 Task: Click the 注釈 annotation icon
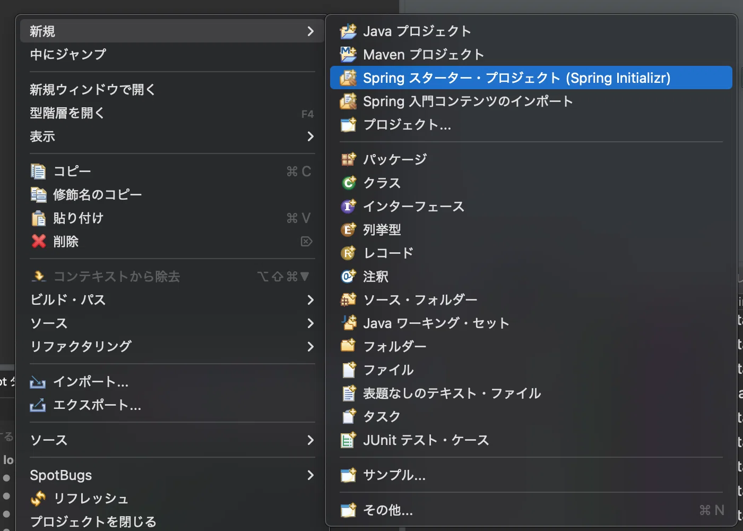click(348, 276)
